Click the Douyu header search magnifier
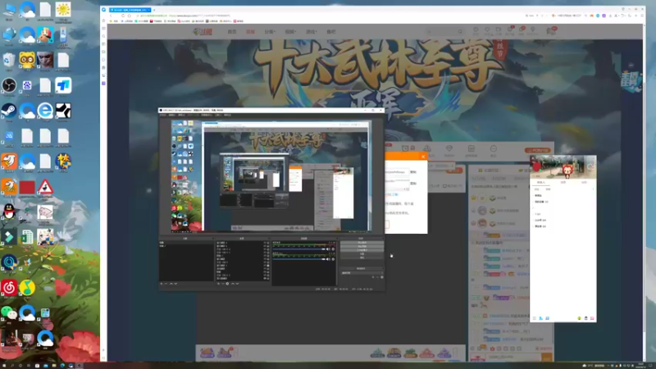Image resolution: width=656 pixels, height=369 pixels. pyautogui.click(x=460, y=31)
